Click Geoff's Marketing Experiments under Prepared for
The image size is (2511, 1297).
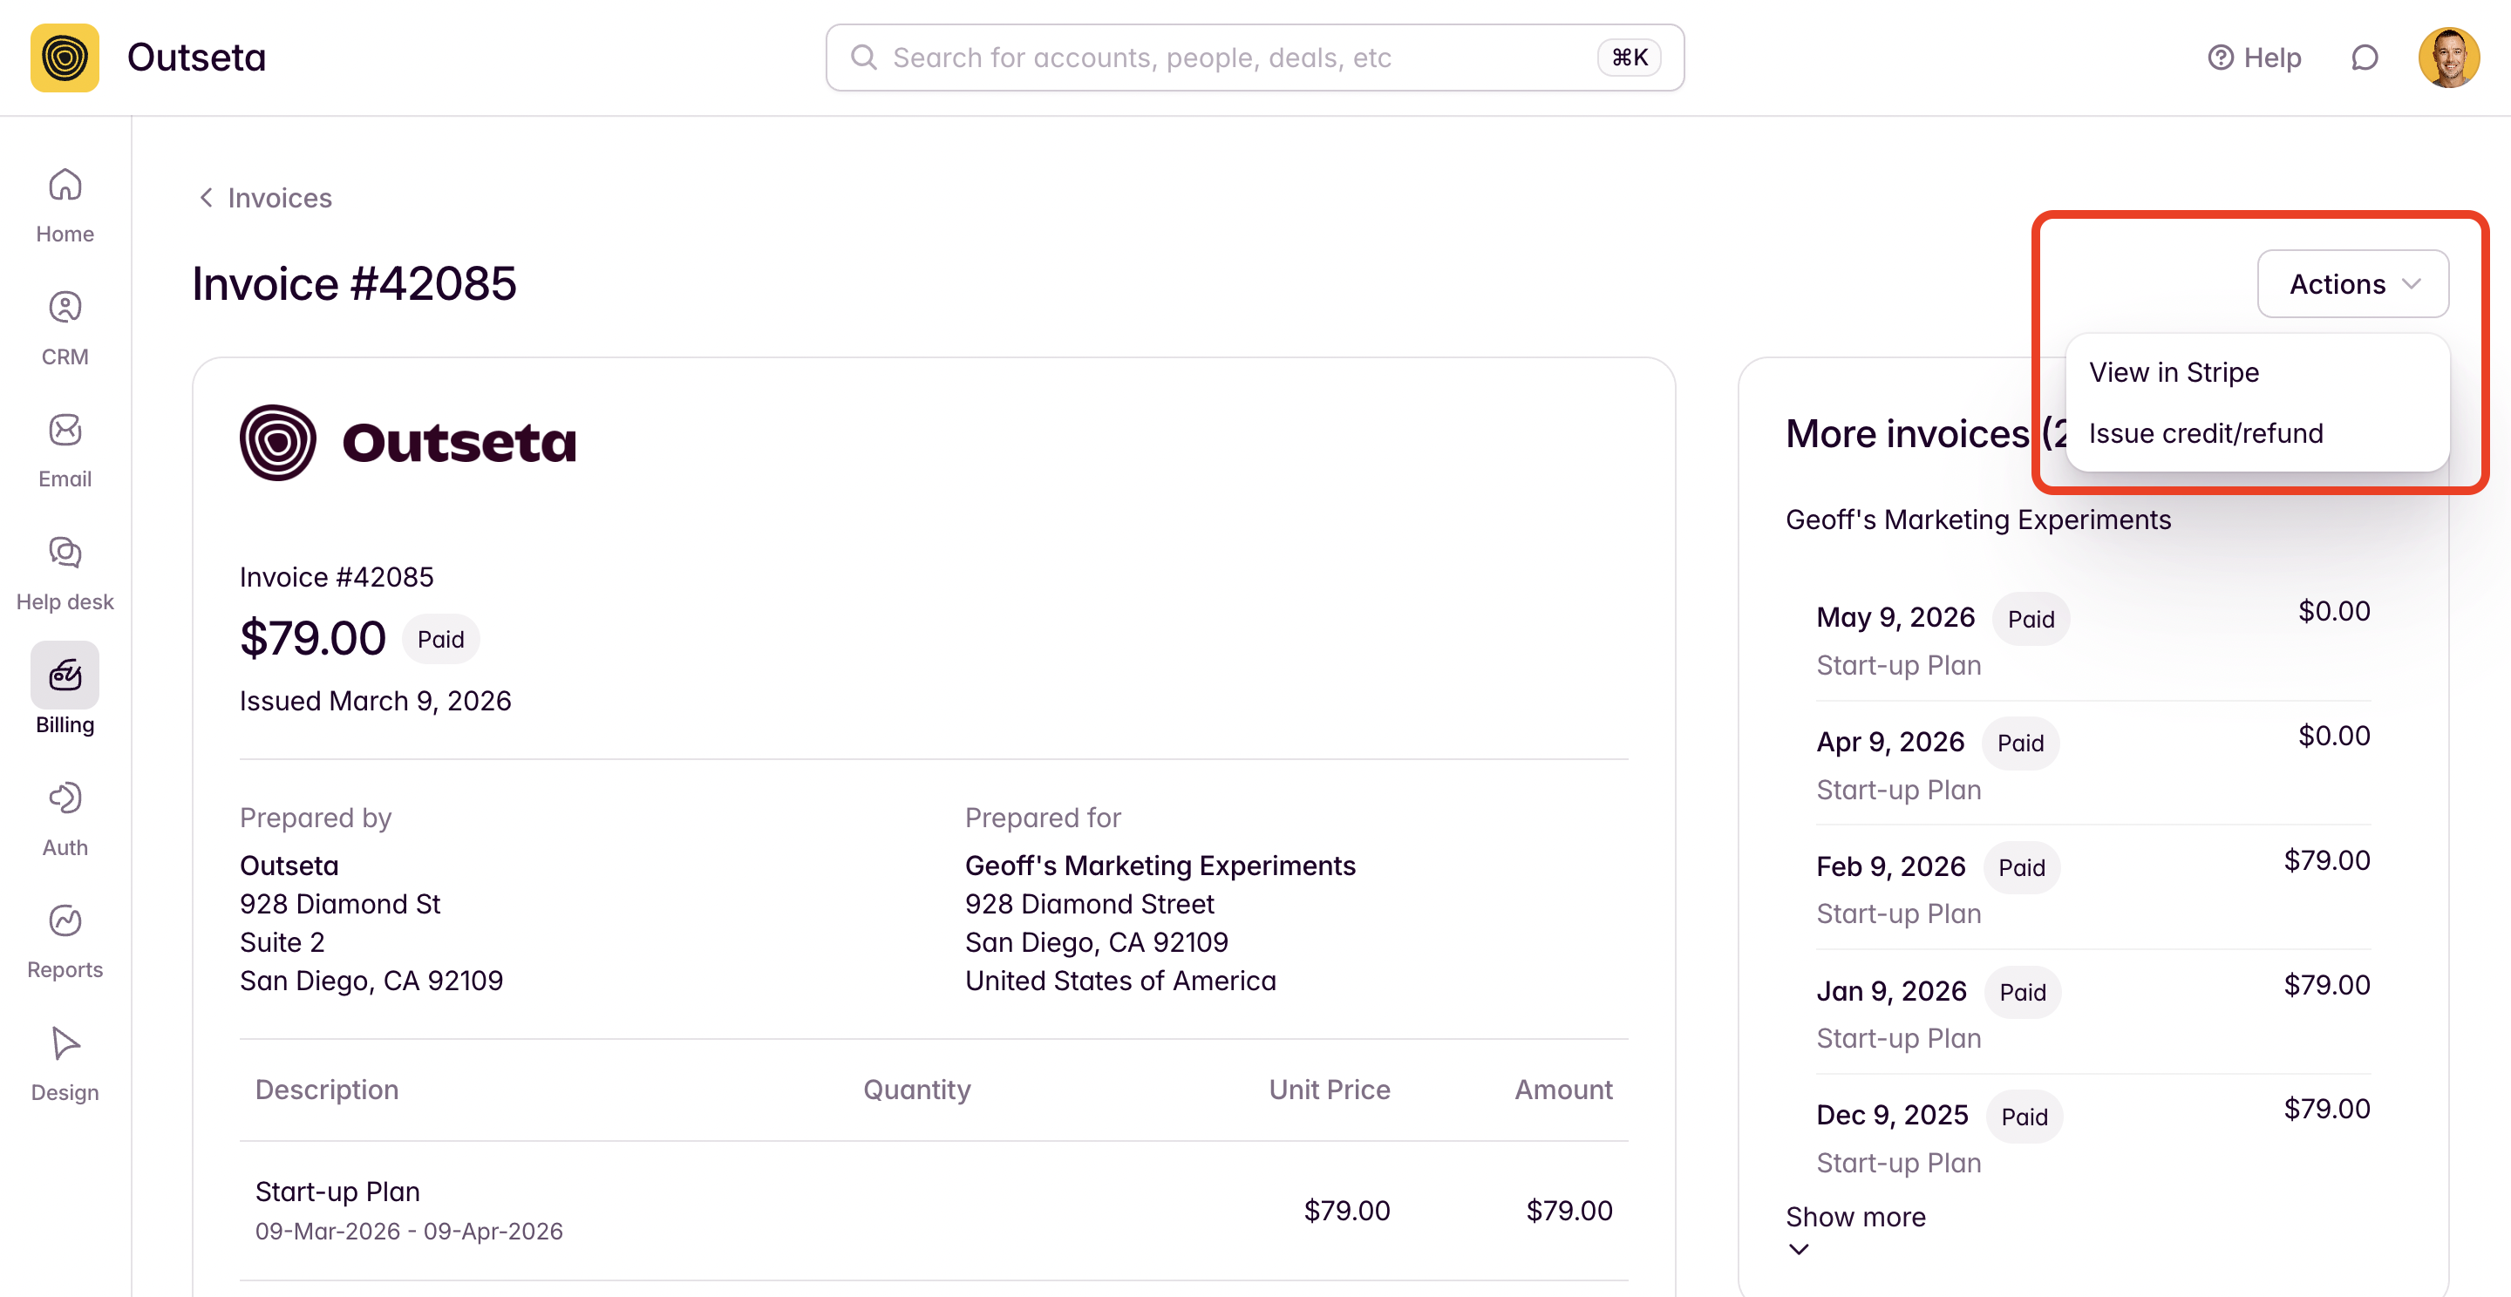1160,866
